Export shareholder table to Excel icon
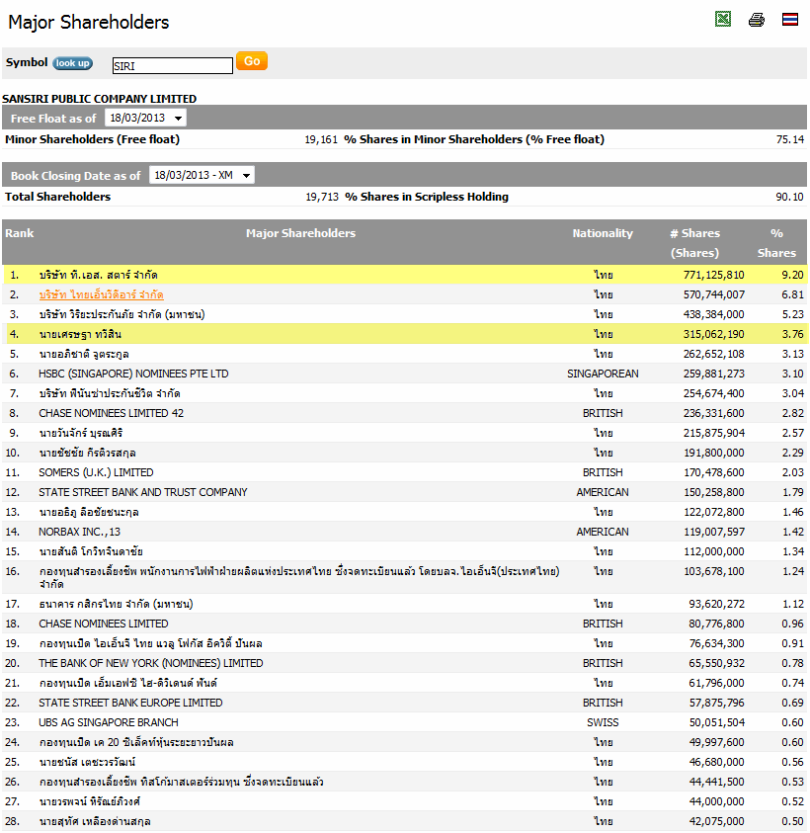 click(722, 19)
